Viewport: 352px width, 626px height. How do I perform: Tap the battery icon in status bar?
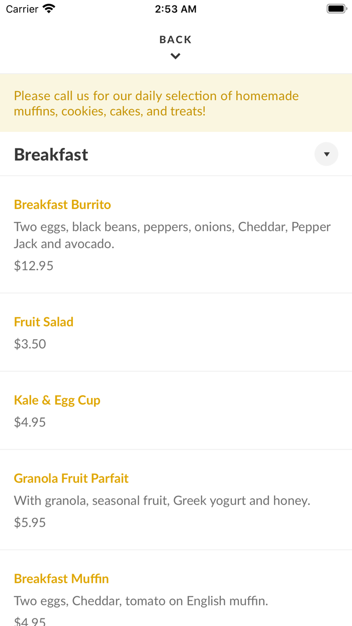click(x=336, y=9)
